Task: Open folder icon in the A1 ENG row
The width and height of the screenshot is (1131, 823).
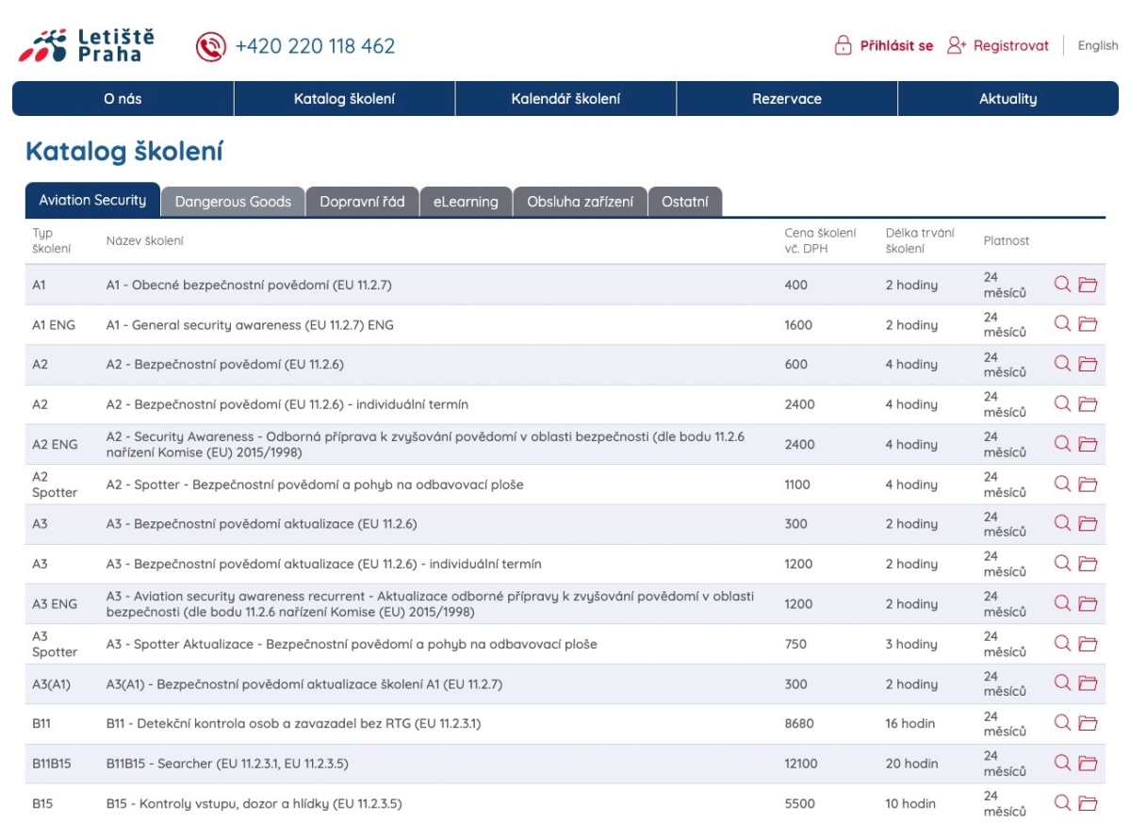Action: pyautogui.click(x=1088, y=324)
